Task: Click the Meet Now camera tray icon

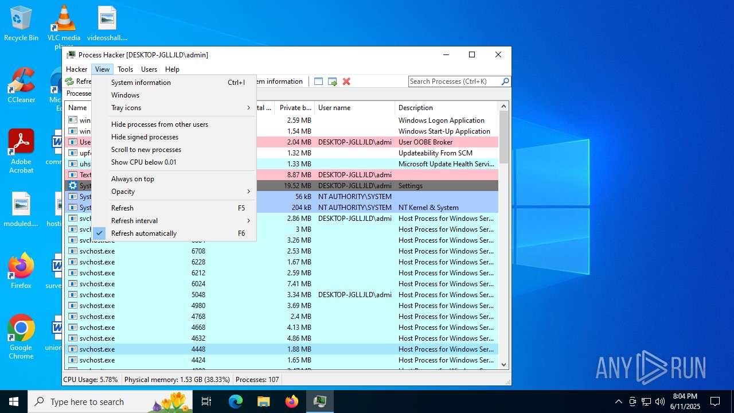Action: point(633,402)
